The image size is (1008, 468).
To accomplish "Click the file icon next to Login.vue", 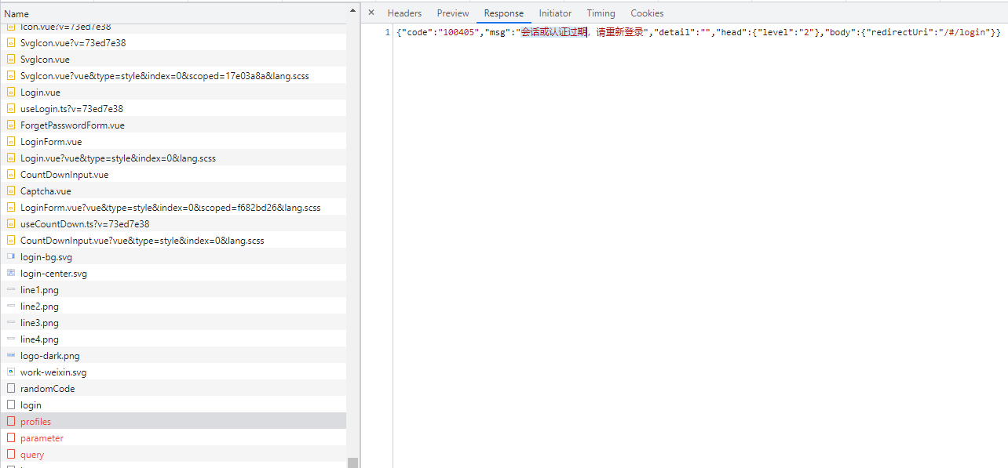I will click(x=11, y=93).
